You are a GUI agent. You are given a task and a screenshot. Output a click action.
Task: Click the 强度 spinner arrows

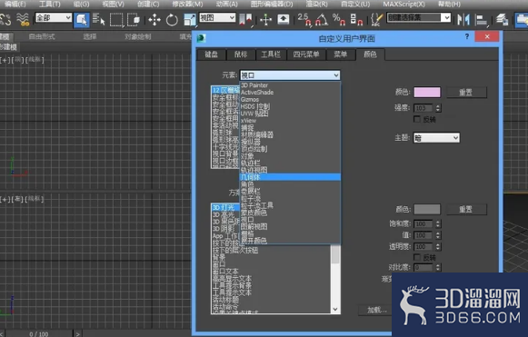tap(438, 108)
